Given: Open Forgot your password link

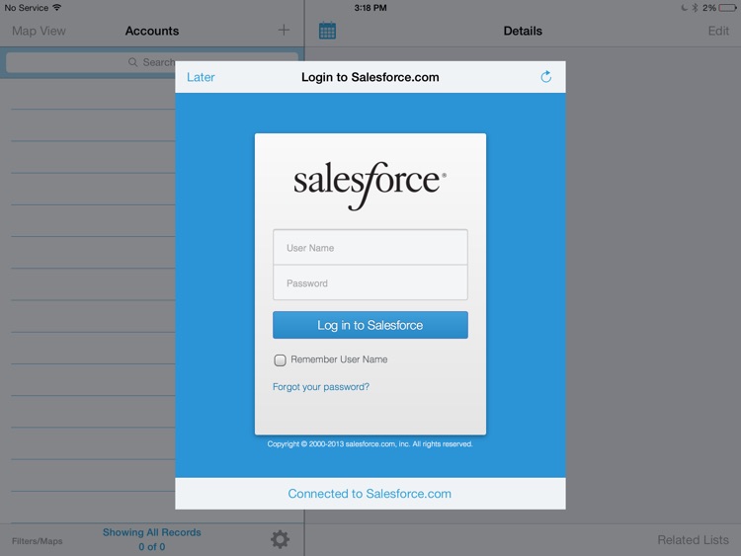Looking at the screenshot, I should (321, 387).
